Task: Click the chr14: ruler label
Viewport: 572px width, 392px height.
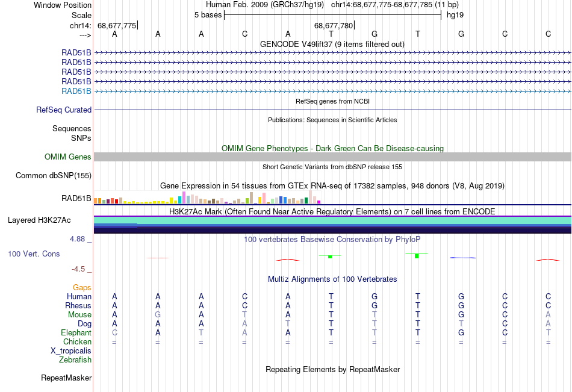Action: point(81,25)
